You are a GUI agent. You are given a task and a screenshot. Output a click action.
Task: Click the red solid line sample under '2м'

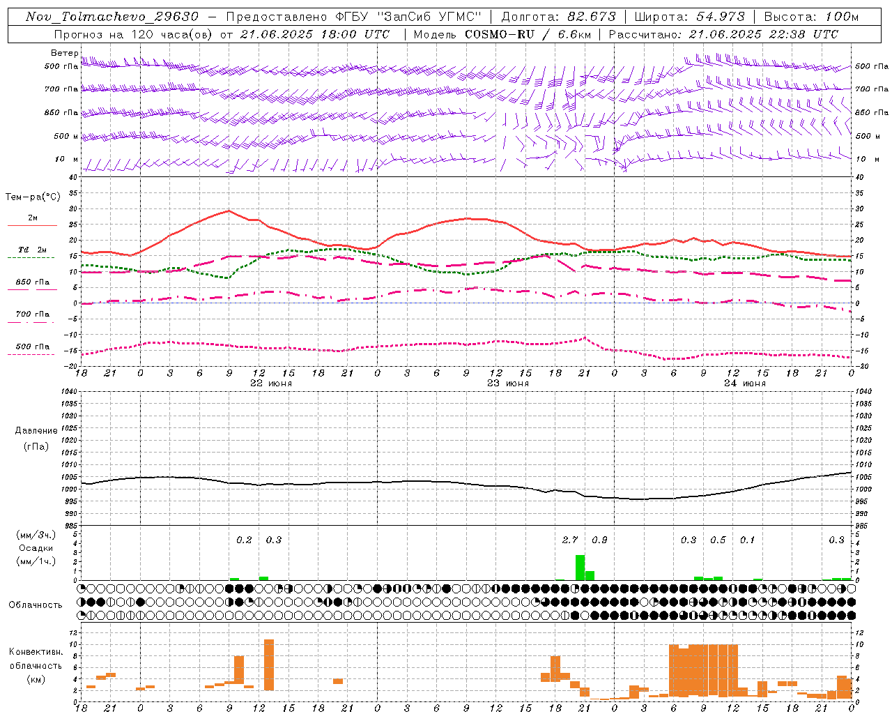click(x=32, y=225)
